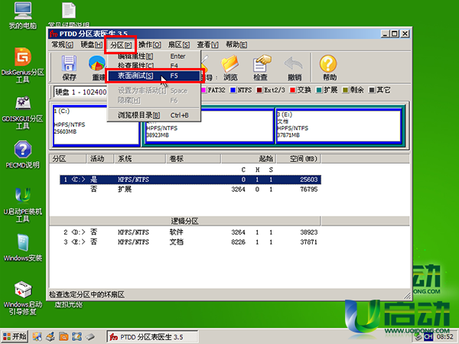Click the printer-like quick launch taskbar icon
Image resolution: width=459 pixels, height=344 pixels.
coord(50,336)
